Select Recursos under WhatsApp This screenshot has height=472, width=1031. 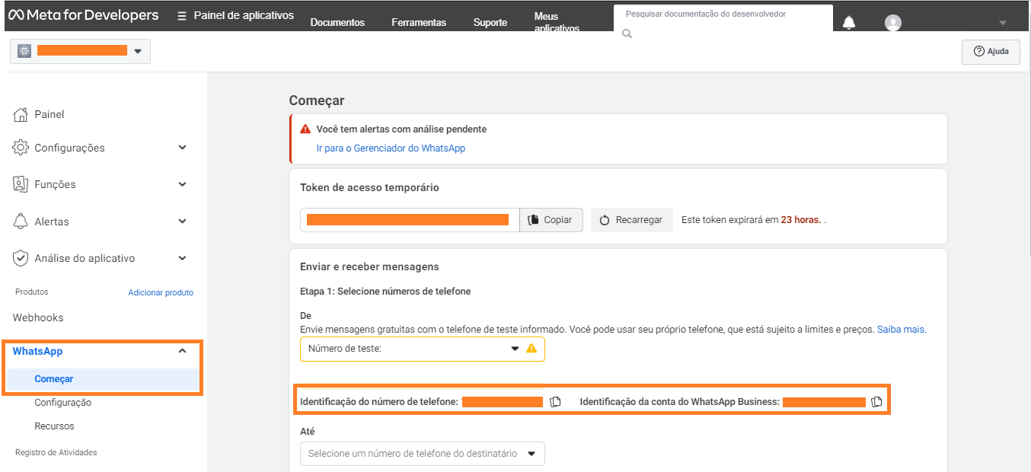[54, 426]
